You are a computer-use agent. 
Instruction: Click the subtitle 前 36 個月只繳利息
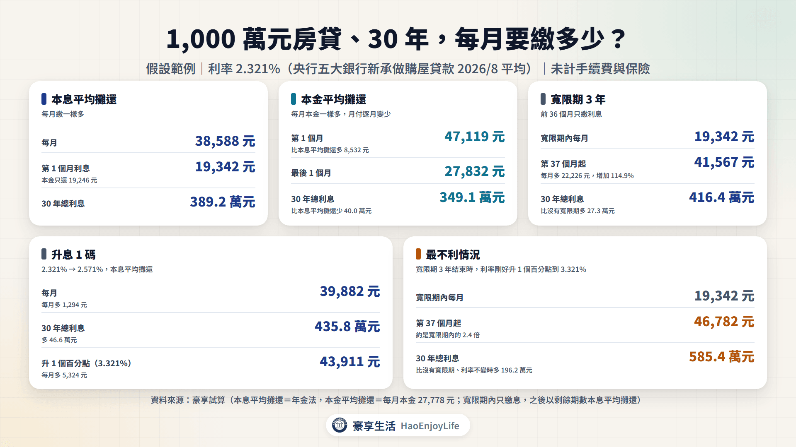(571, 114)
